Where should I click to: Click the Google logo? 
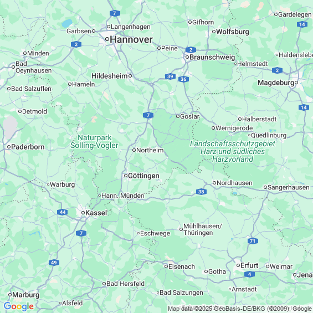19,306
